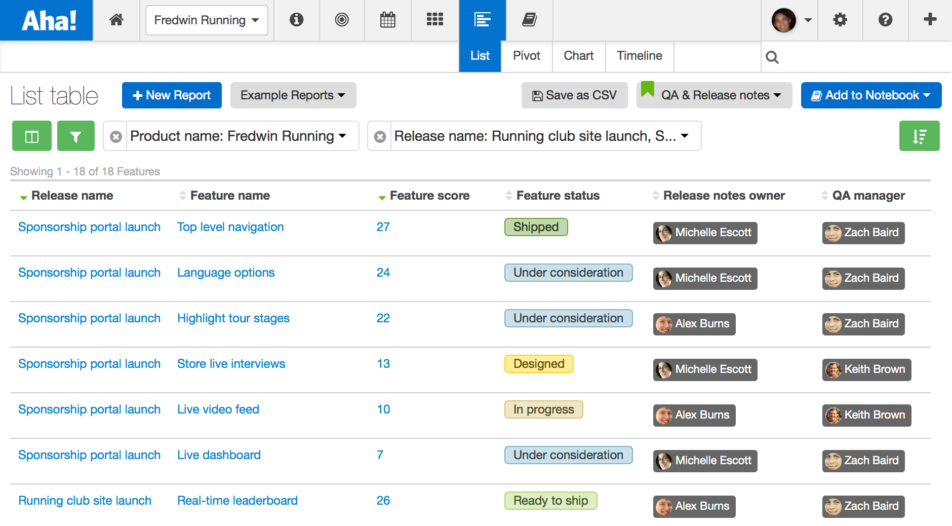Open the Example Reports dropdown
Screen dimensions: 952x526
point(293,95)
